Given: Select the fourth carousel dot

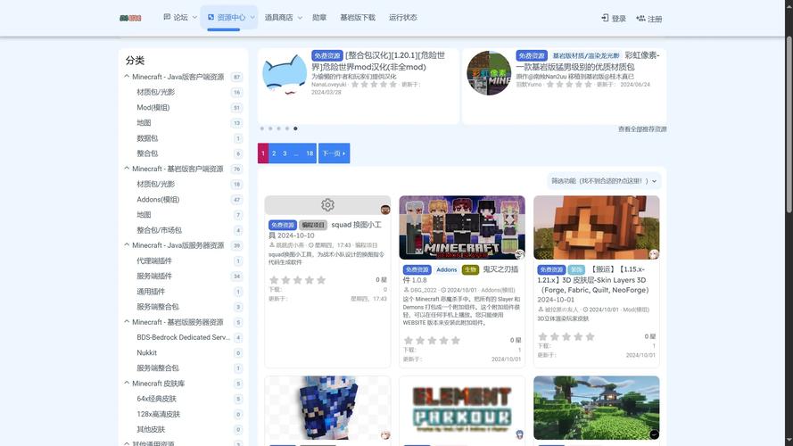Looking at the screenshot, I should 287,128.
